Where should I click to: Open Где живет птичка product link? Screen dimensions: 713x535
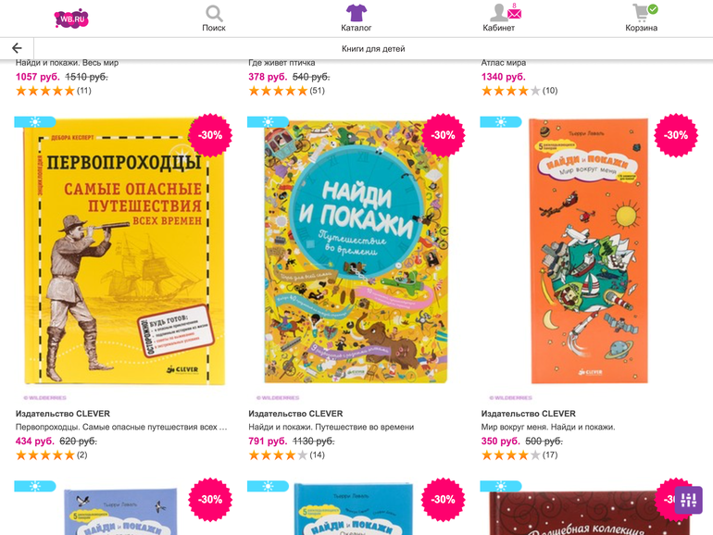[x=281, y=63]
